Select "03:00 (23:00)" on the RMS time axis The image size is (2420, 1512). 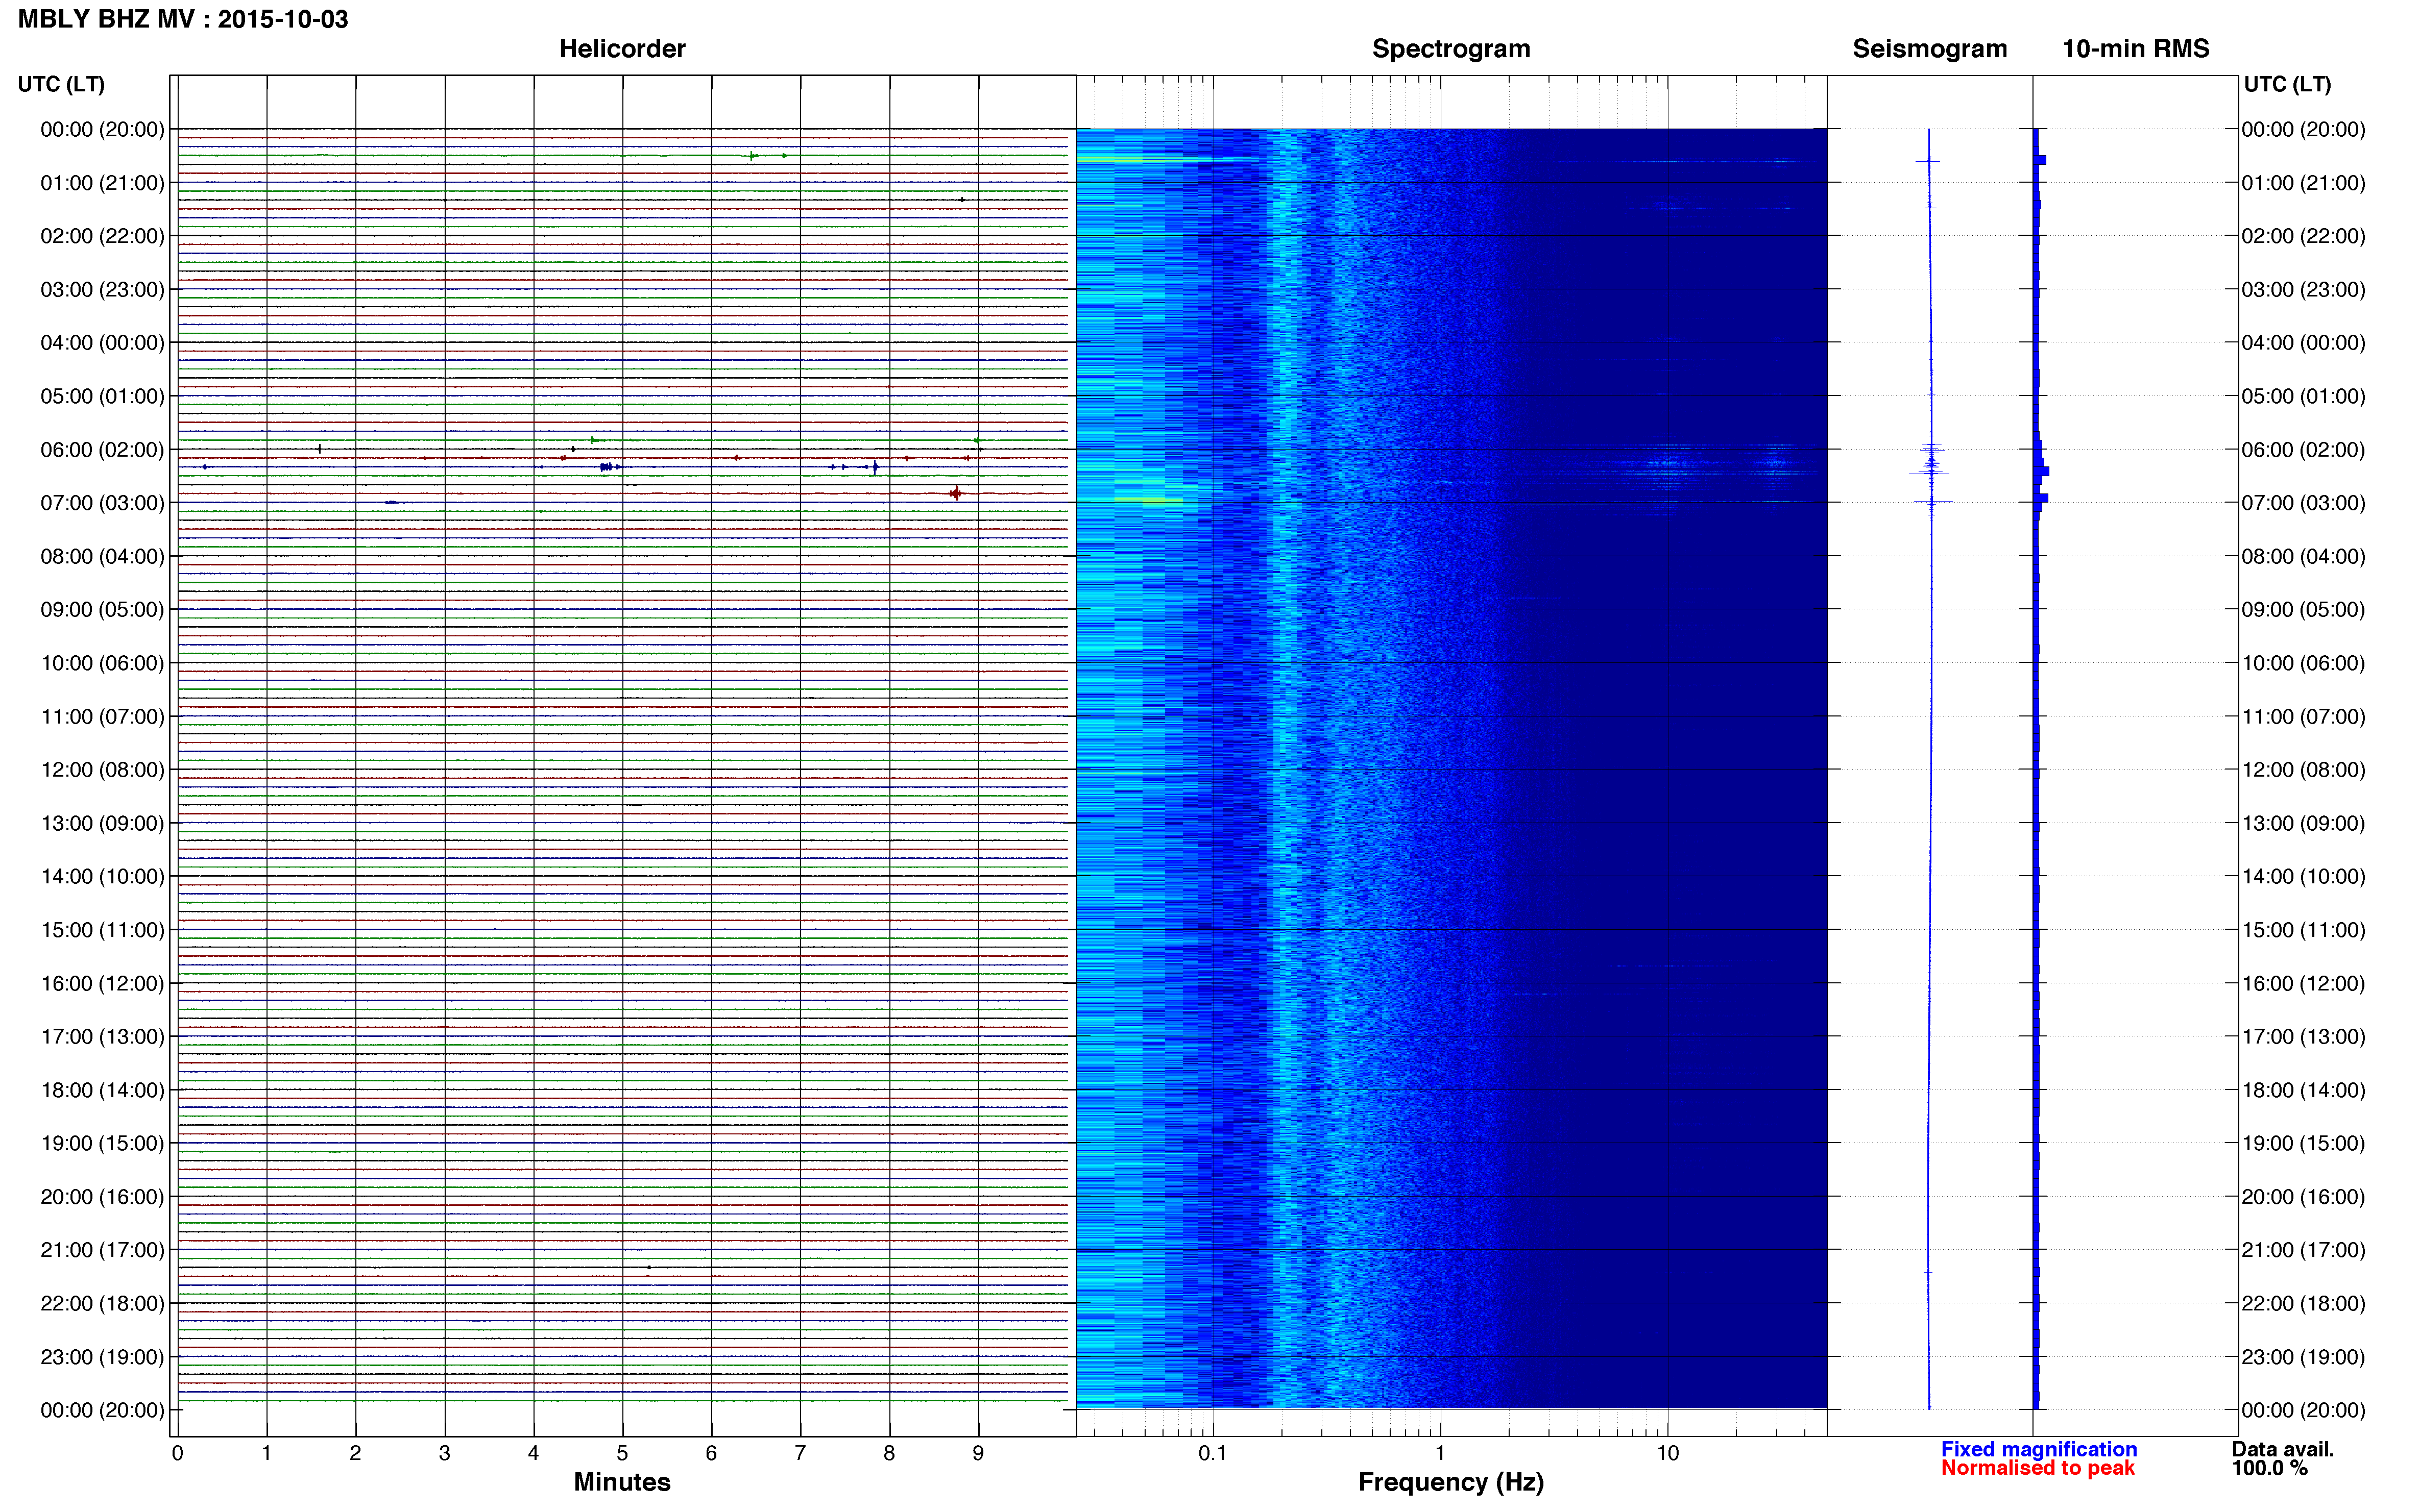click(x=2303, y=290)
